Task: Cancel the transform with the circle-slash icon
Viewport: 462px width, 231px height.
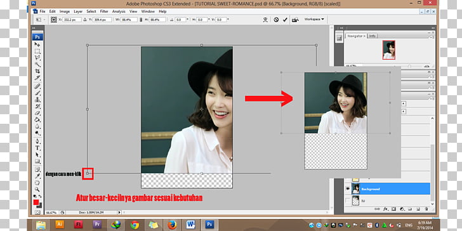Action: click(x=276, y=20)
